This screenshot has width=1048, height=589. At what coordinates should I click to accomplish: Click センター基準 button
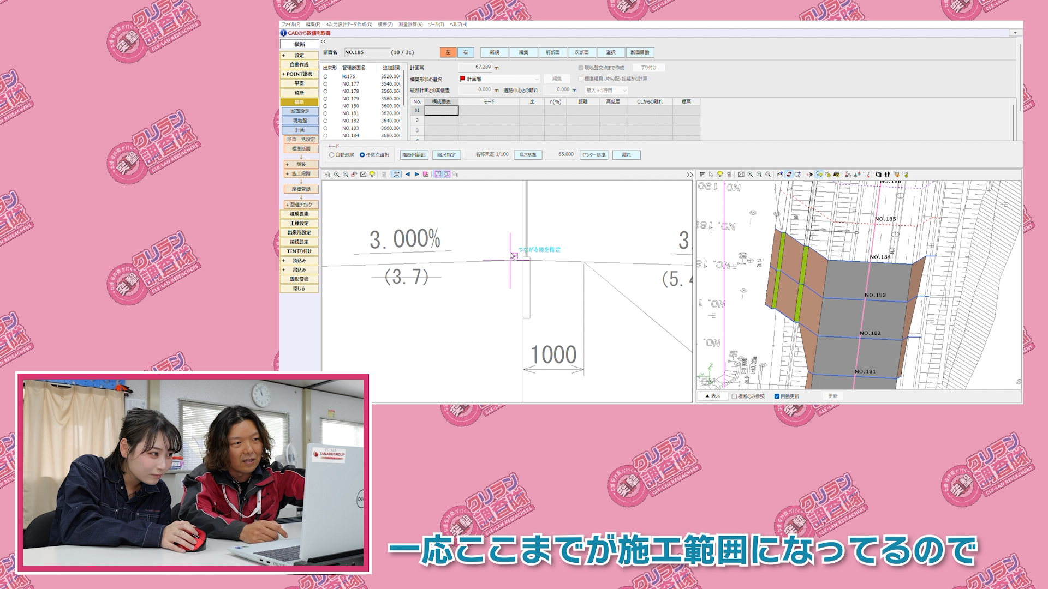[x=594, y=155]
